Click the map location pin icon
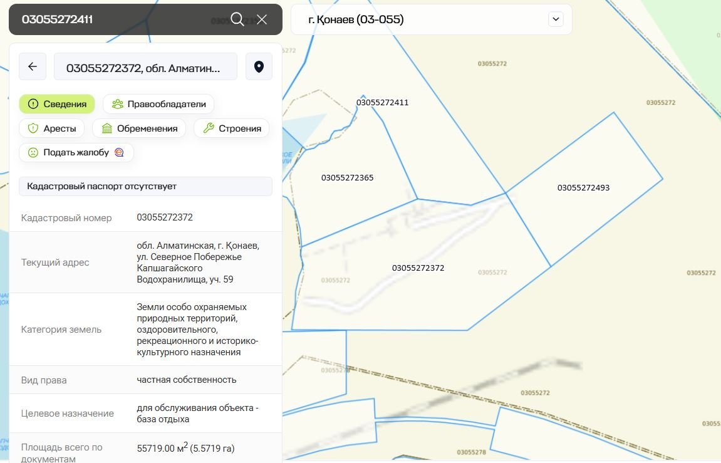Screen dimensions: 721x463 click(259, 66)
